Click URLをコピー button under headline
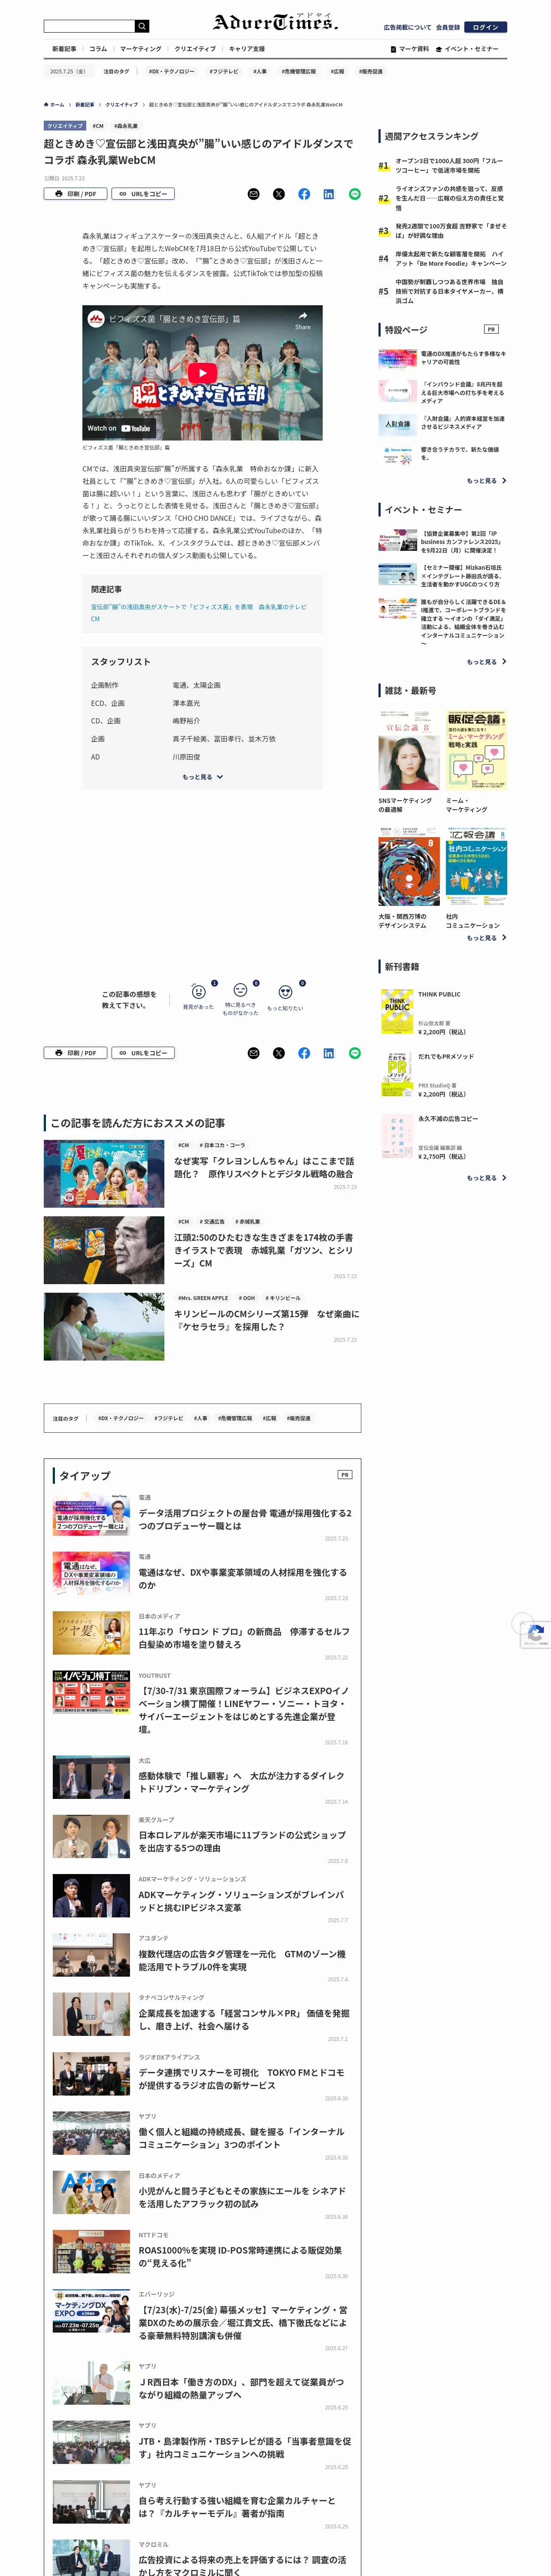The image size is (551, 2576). click(x=143, y=194)
